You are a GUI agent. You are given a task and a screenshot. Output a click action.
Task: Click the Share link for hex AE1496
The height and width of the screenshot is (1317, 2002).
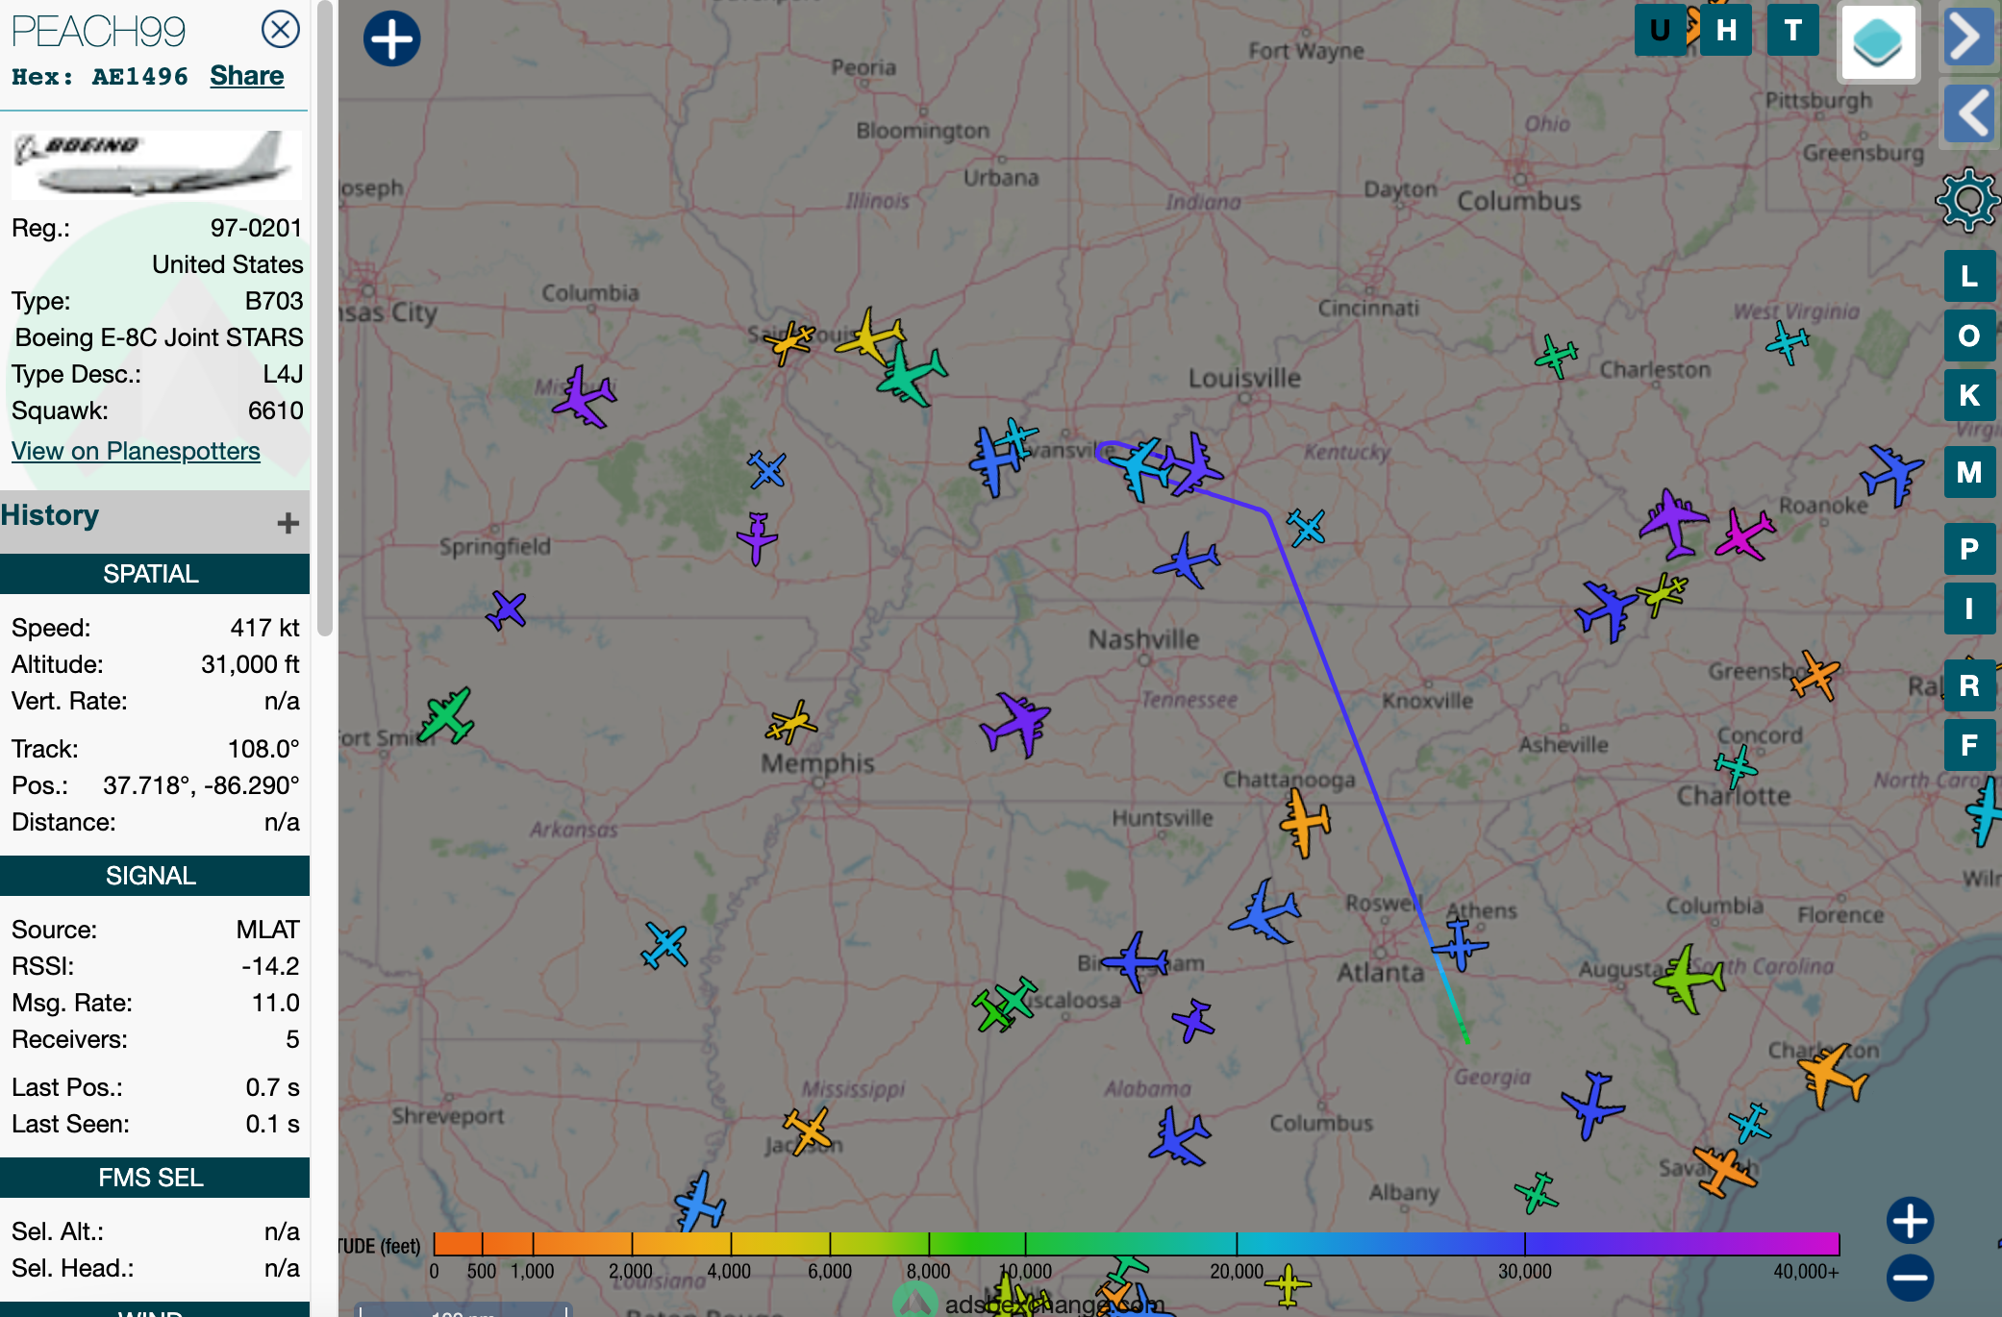247,76
